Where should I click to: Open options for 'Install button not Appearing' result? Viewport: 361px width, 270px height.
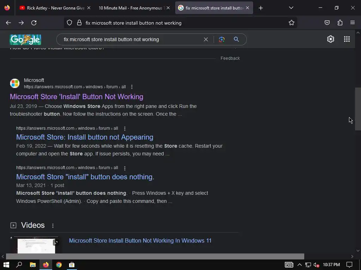tap(124, 129)
